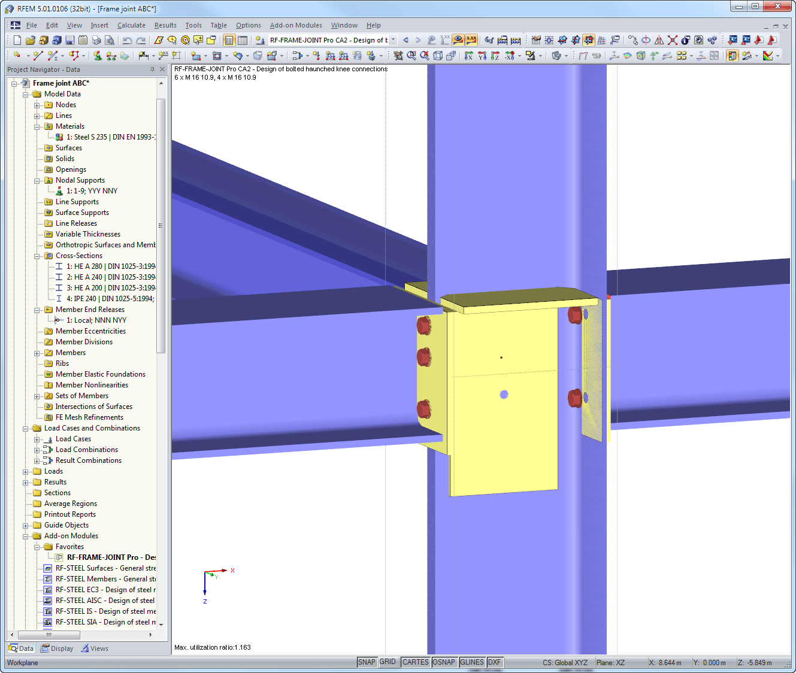This screenshot has height=673, width=796.
Task: Open the active module dropdown showing RF-FRAME-JOINT Pro CA2
Action: pos(393,40)
